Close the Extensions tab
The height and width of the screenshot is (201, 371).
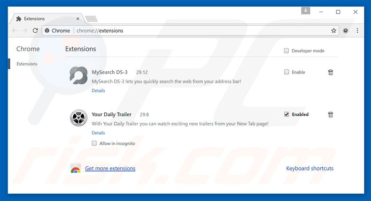[x=77, y=19]
